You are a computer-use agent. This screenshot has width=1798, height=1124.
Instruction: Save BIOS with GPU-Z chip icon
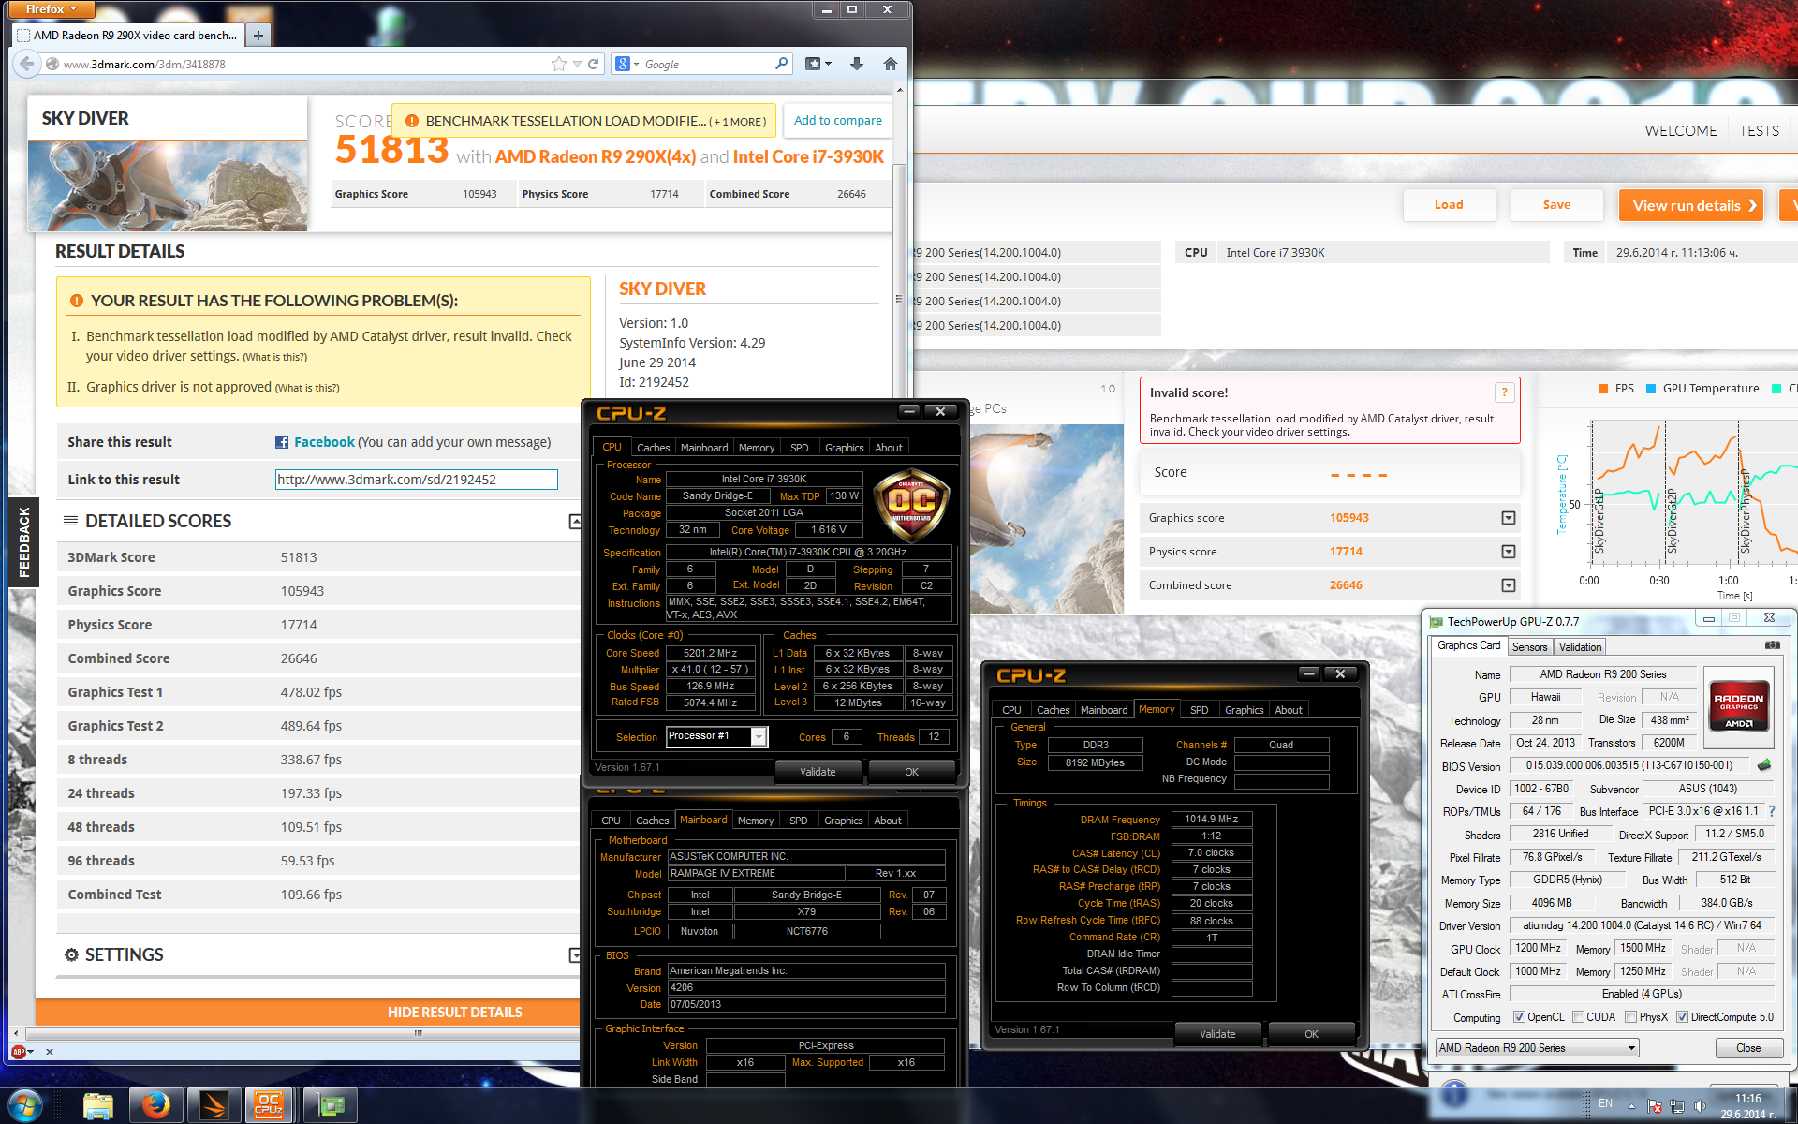tap(1764, 765)
